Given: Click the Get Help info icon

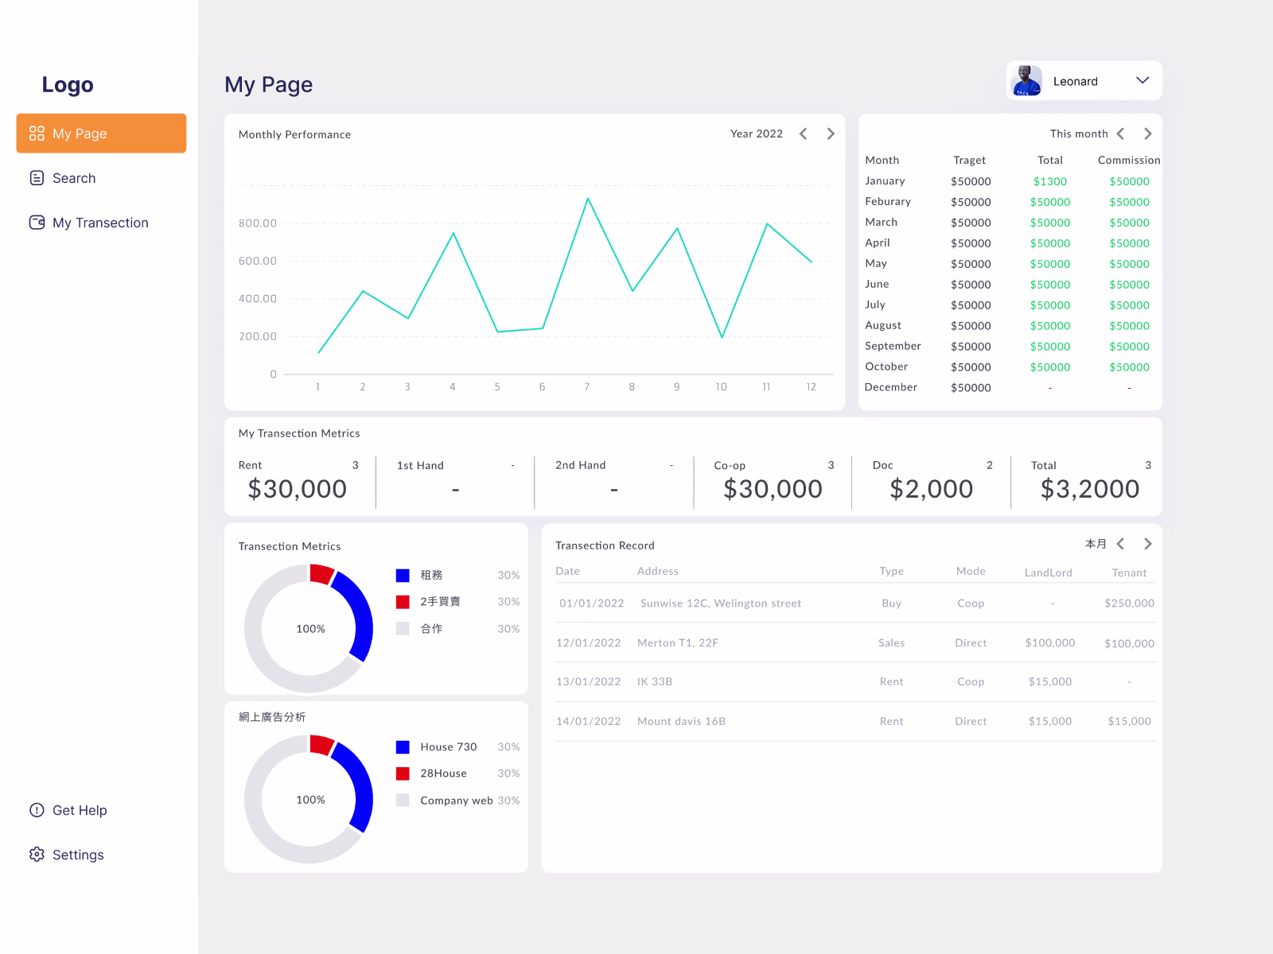Looking at the screenshot, I should click(x=37, y=810).
